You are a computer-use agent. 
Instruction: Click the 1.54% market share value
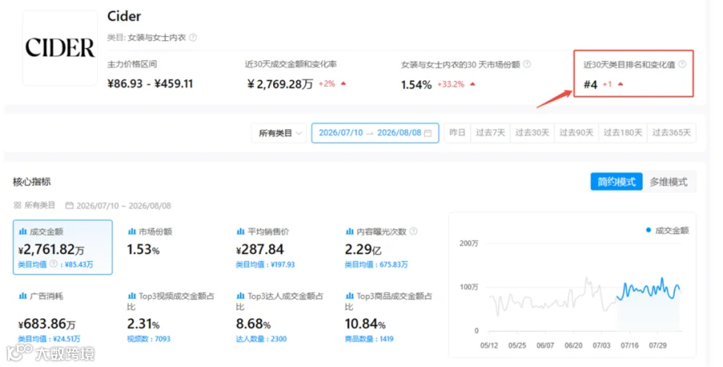point(416,85)
